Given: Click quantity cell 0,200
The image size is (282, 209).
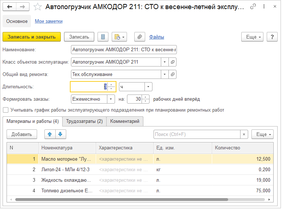Looking at the screenshot, I should point(243,170).
